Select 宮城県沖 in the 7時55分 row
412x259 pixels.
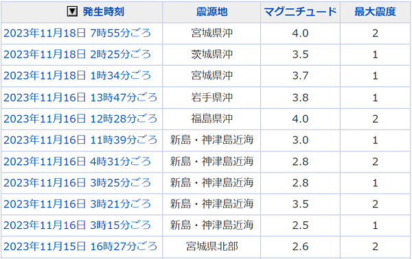tap(211, 34)
